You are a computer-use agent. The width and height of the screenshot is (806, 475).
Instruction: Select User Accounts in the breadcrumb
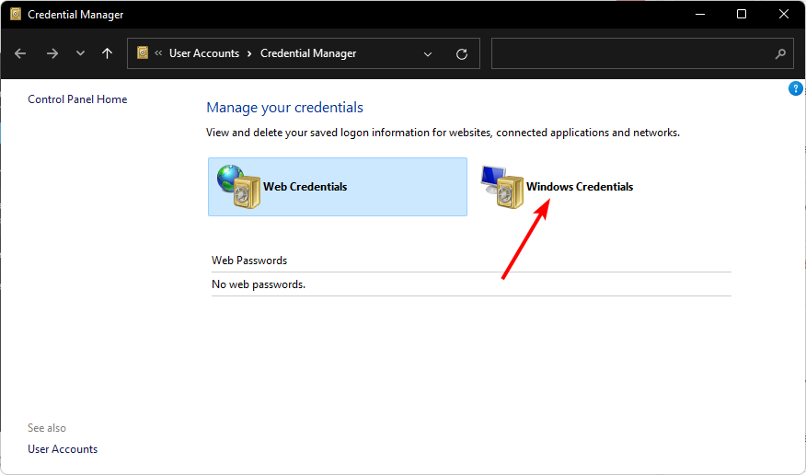[204, 53]
